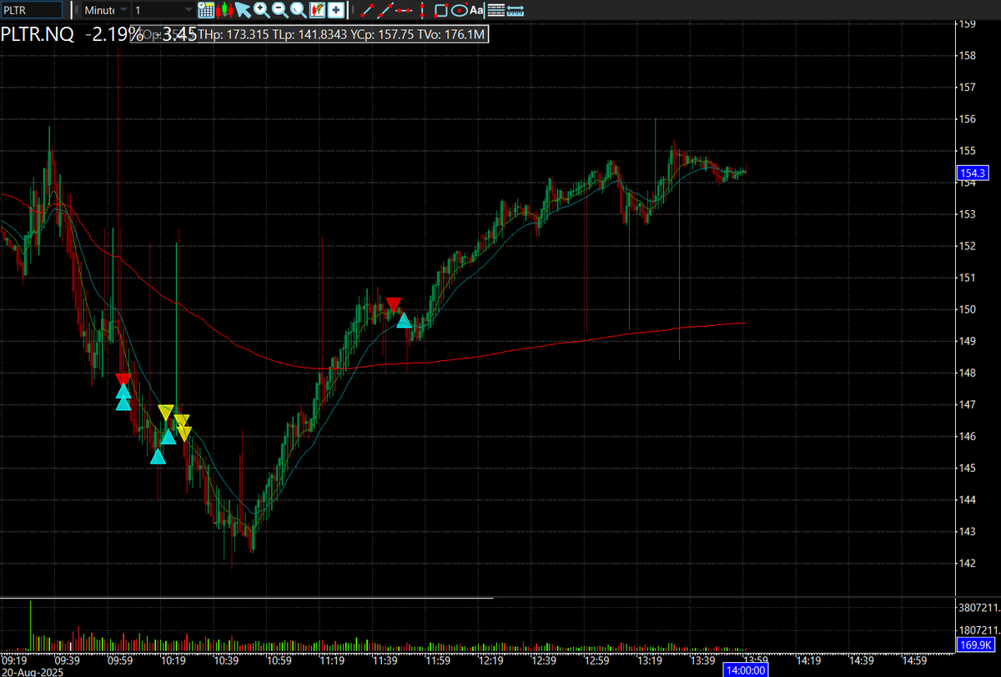Image resolution: width=1001 pixels, height=677 pixels.
Task: Click the 09:19 time axis label
Action: (x=16, y=660)
